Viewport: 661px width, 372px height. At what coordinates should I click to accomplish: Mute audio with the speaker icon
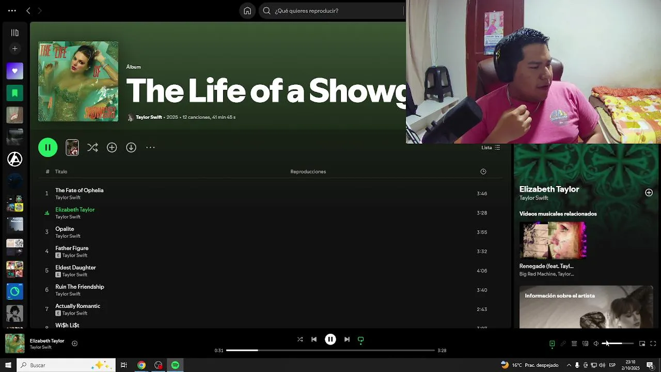pyautogui.click(x=596, y=344)
